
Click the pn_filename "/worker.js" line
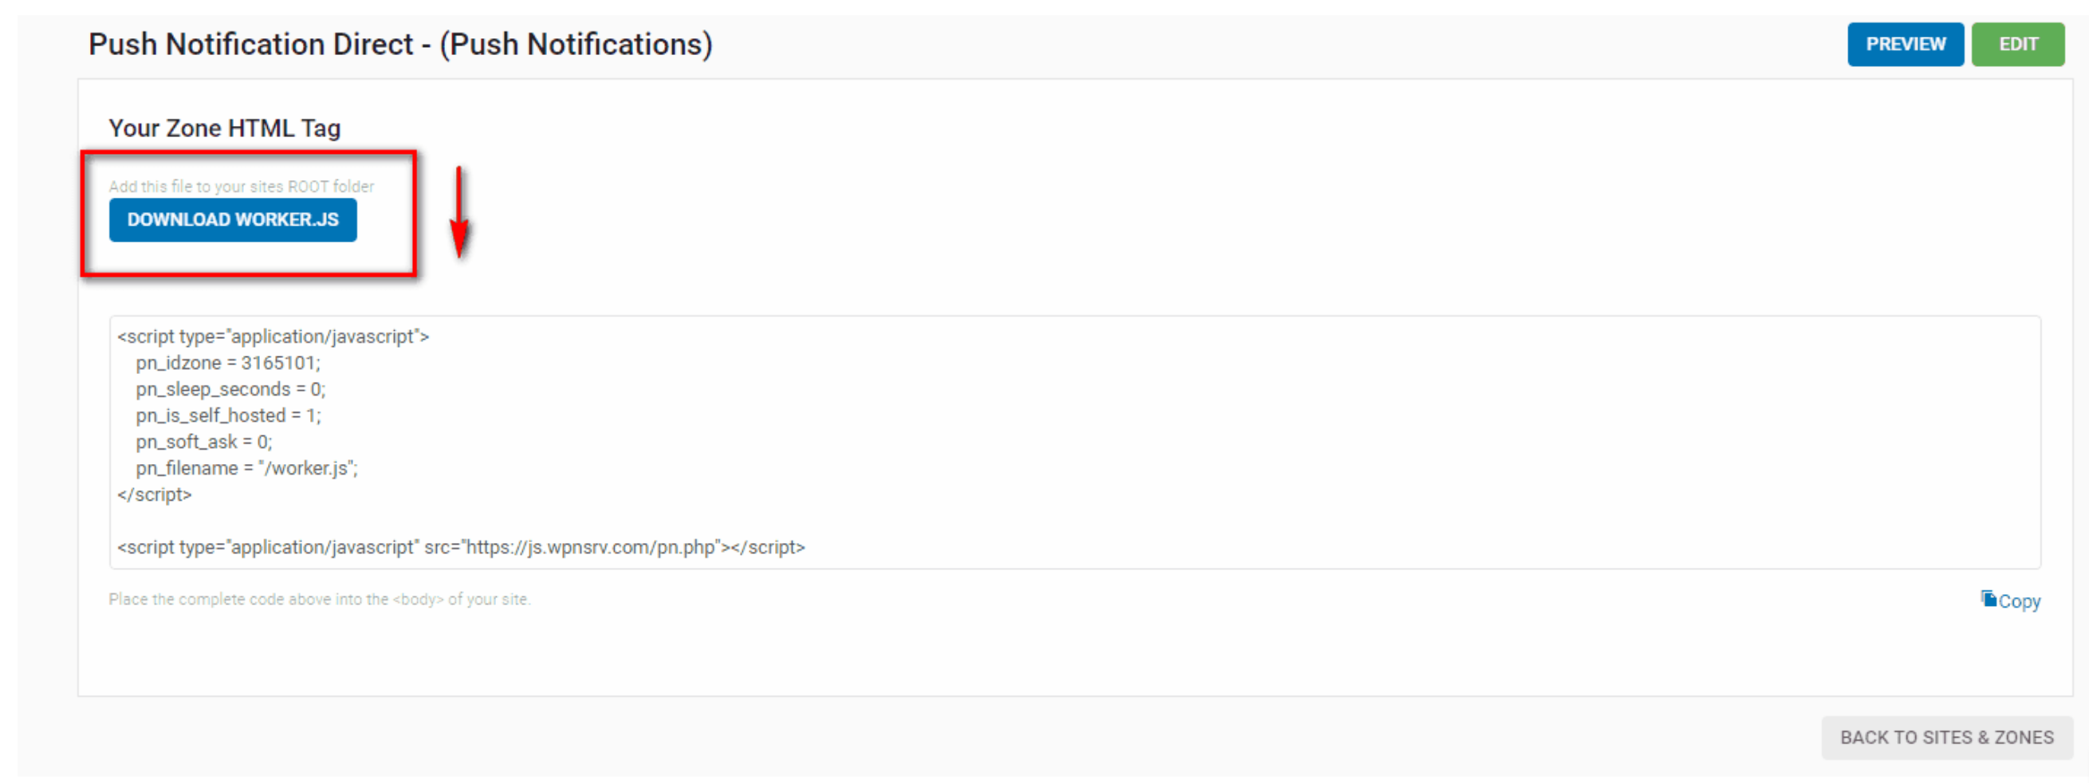[246, 469]
